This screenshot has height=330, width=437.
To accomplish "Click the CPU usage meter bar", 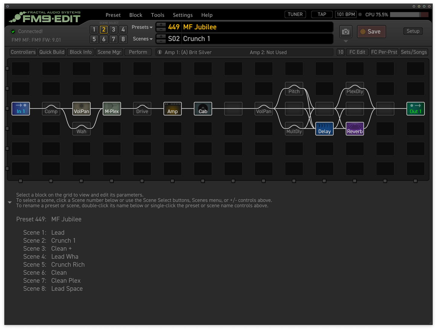I will pos(409,15).
